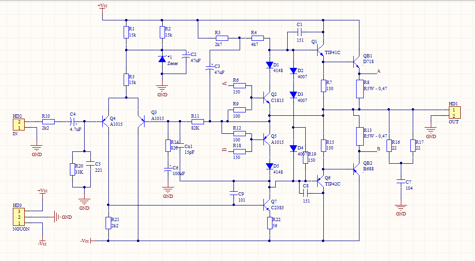Select input connector HD2
Viewport: 475px width, 261px height.
[19, 125]
